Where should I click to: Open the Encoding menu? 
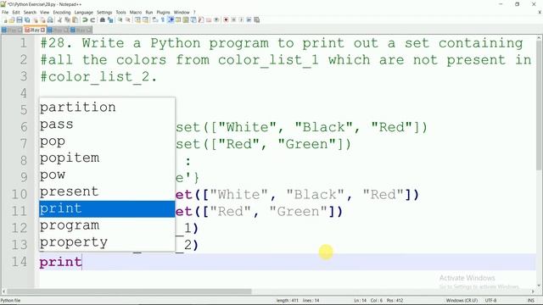point(62,12)
